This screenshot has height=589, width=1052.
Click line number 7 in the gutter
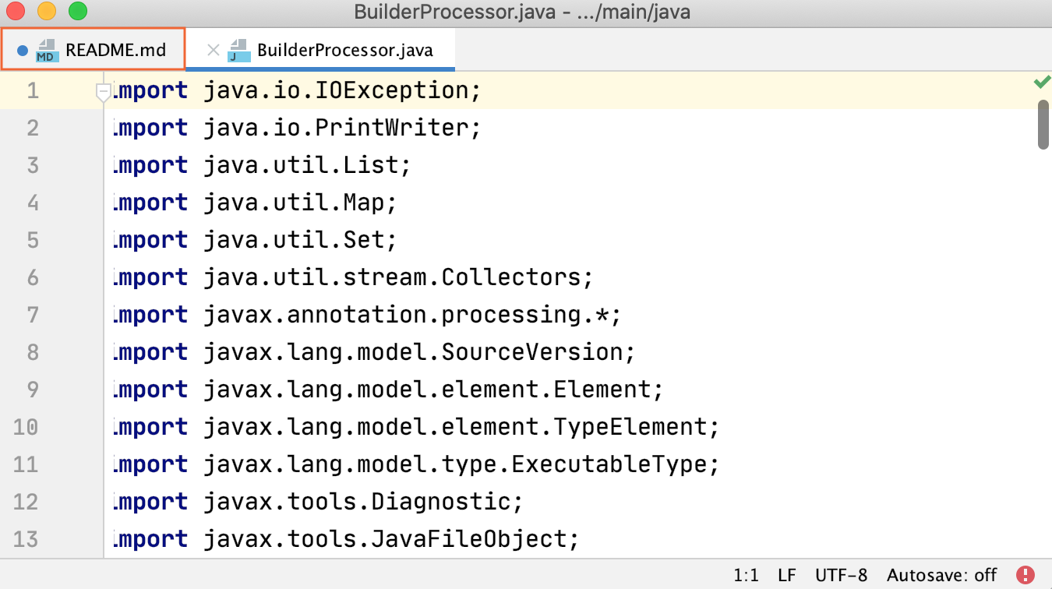point(33,315)
